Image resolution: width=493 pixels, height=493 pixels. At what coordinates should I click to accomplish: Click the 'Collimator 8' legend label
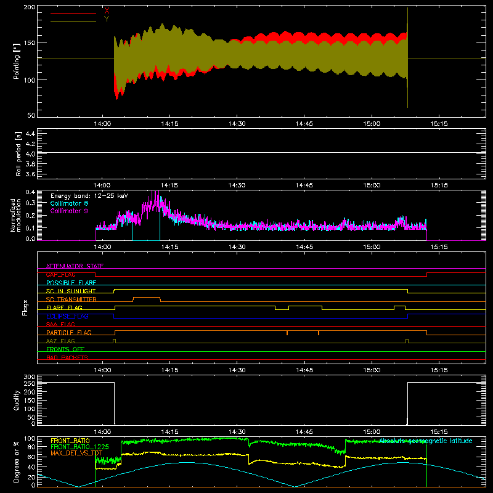[69, 203]
